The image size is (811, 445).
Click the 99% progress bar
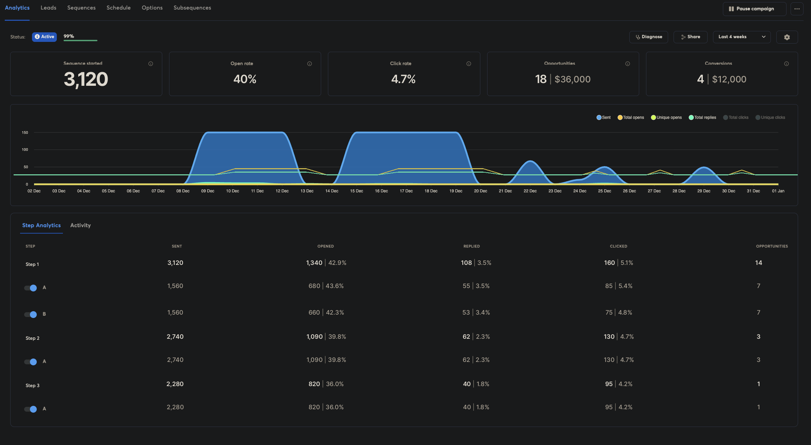point(80,39)
